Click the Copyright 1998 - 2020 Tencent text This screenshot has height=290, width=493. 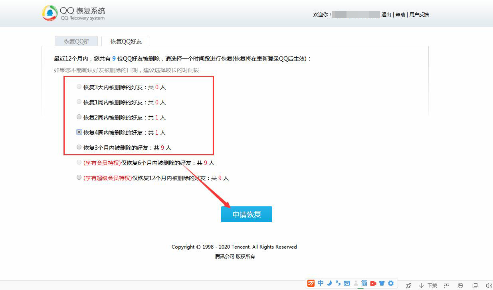click(234, 247)
